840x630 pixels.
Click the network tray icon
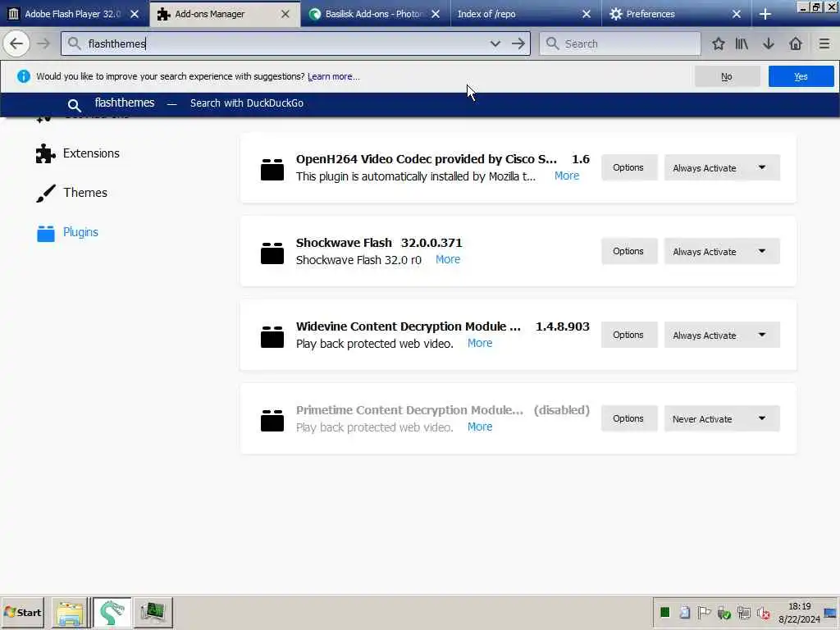tap(743, 612)
